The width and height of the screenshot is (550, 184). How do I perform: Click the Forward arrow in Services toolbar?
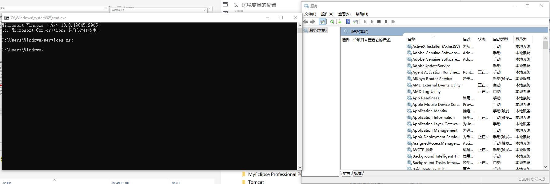(x=313, y=22)
